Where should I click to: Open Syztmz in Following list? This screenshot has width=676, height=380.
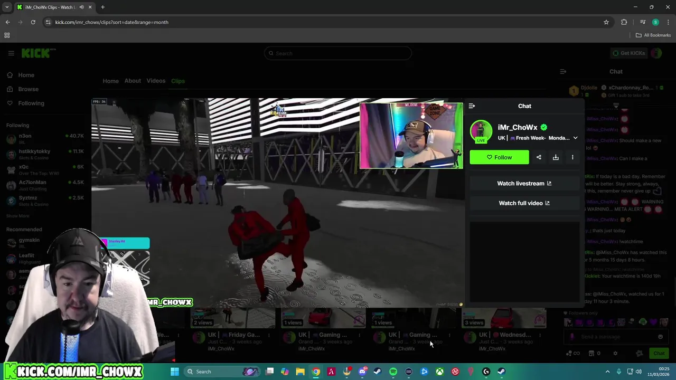pos(45,200)
